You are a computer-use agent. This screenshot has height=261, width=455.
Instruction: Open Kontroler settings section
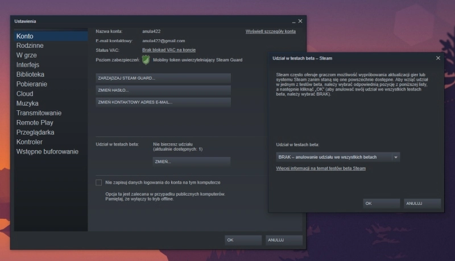tap(30, 142)
